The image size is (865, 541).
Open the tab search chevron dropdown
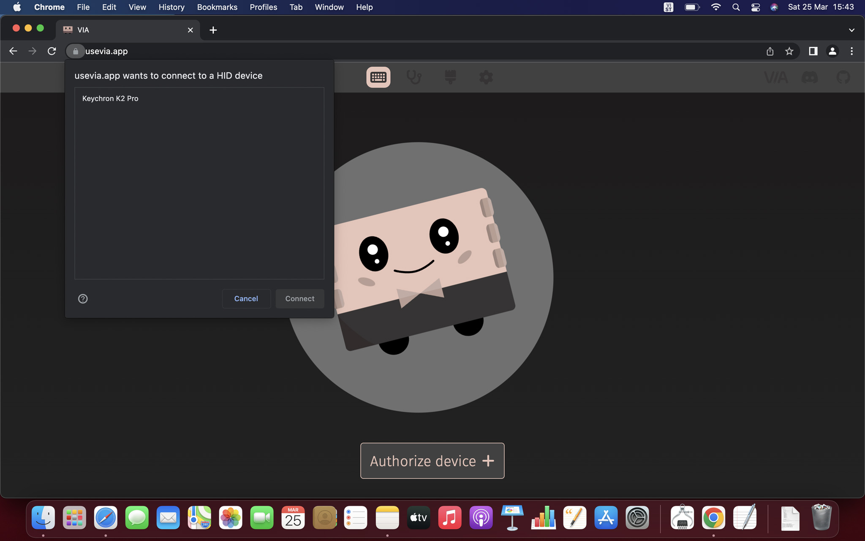tap(851, 30)
